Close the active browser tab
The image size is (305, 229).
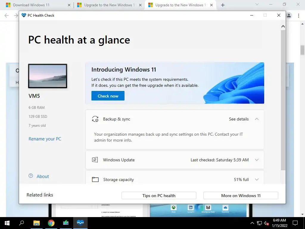[x=211, y=5]
